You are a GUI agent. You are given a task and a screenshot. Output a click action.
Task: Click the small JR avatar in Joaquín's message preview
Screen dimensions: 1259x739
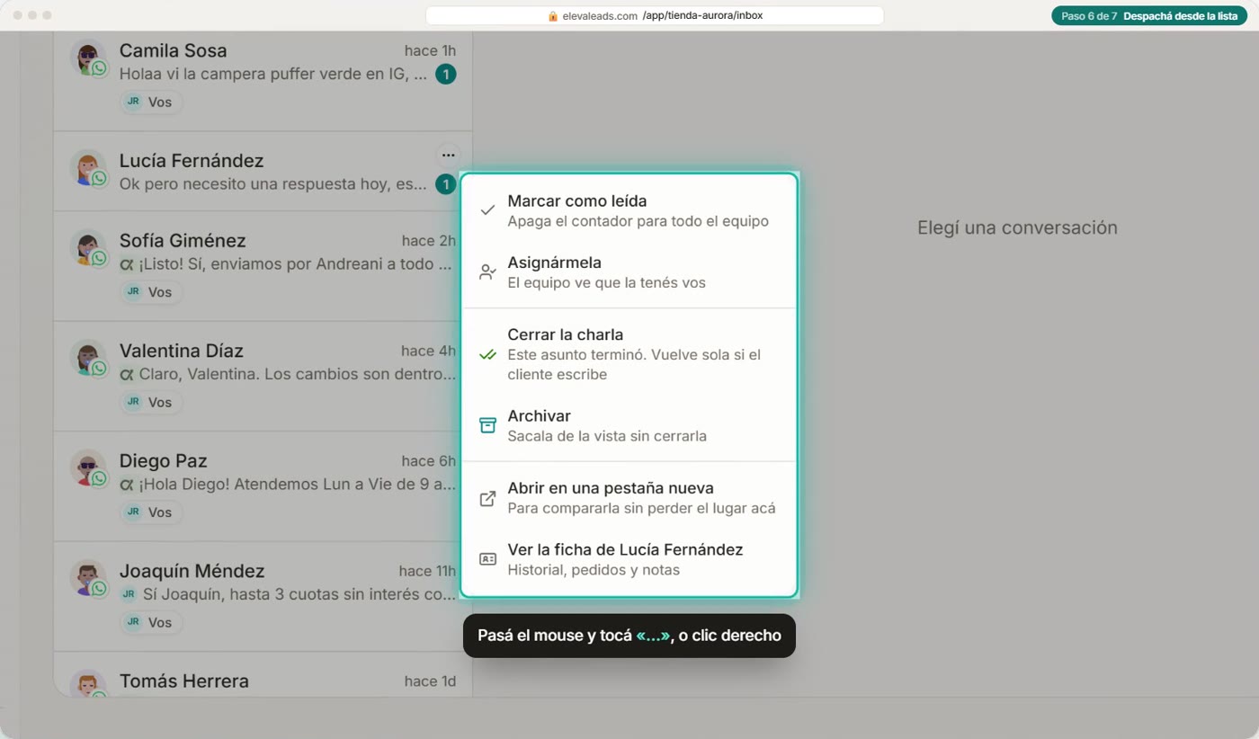coord(129,594)
